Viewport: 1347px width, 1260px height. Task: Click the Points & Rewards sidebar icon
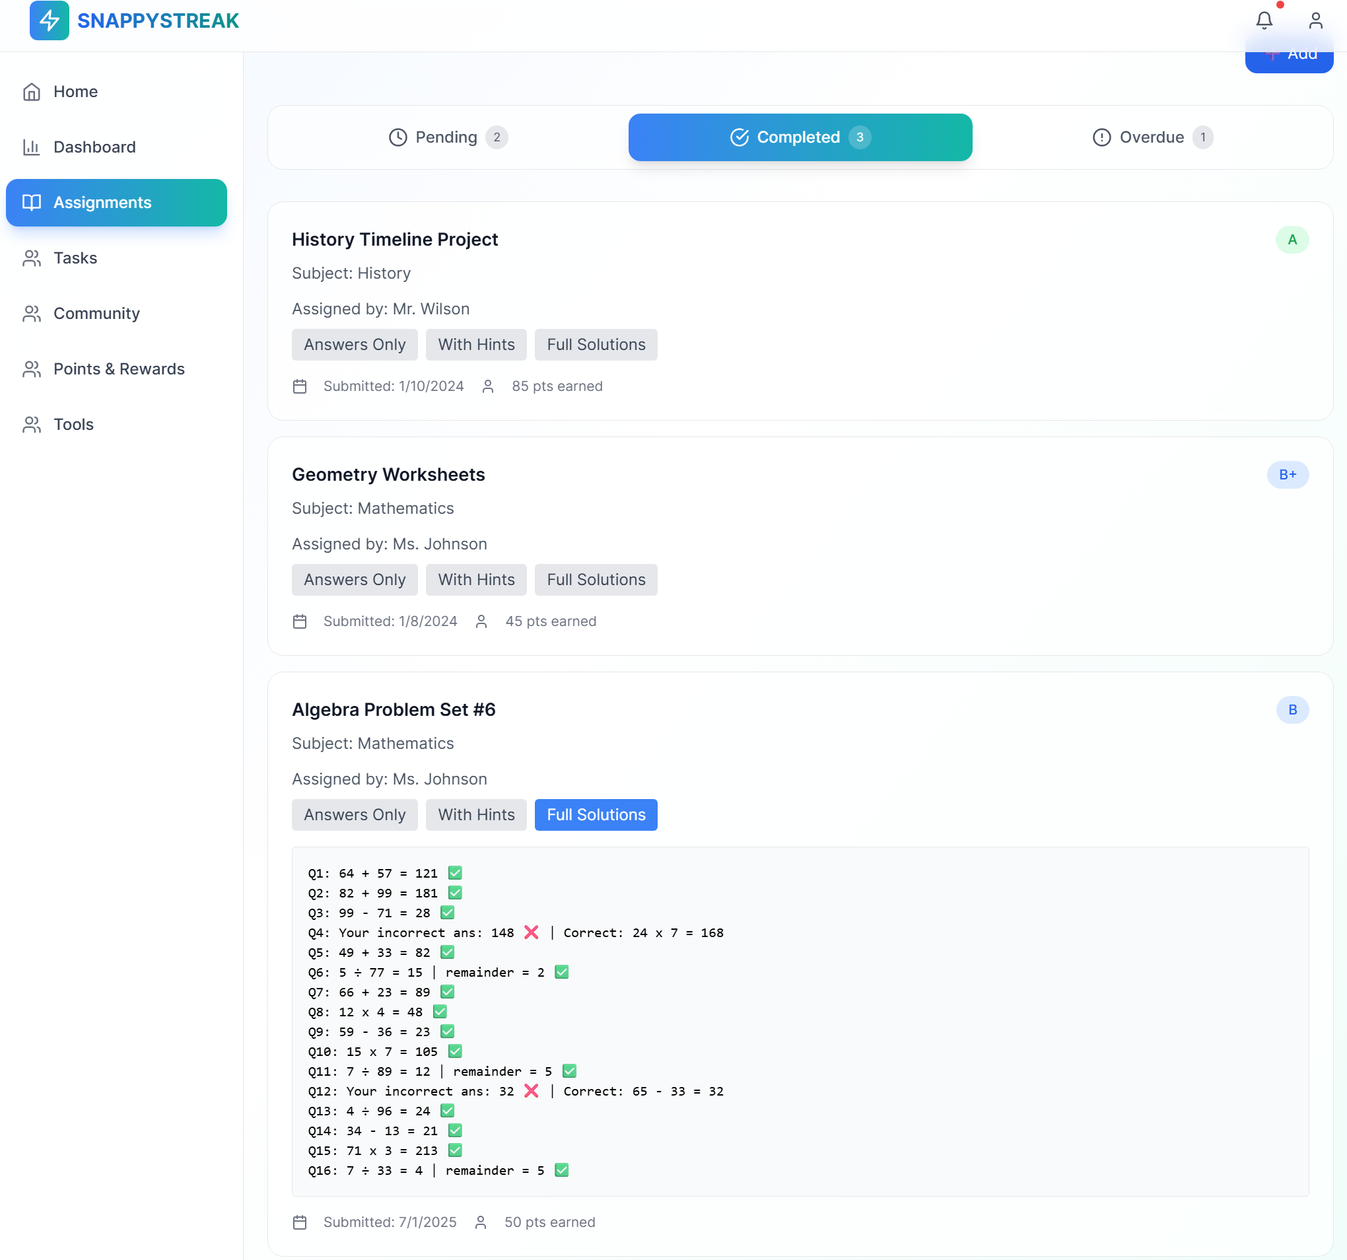coord(32,369)
